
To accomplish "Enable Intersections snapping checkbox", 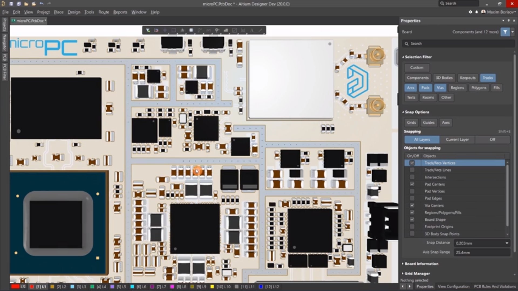I will tap(412, 177).
